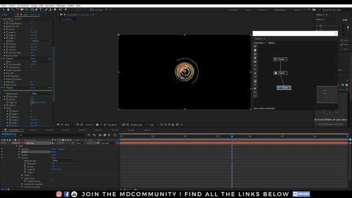
Task: Select the Eraser tool
Action: point(55,10)
